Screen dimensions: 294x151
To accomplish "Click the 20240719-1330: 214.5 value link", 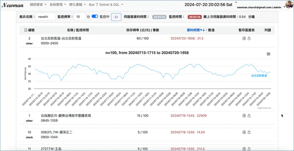I will pos(188,149).
